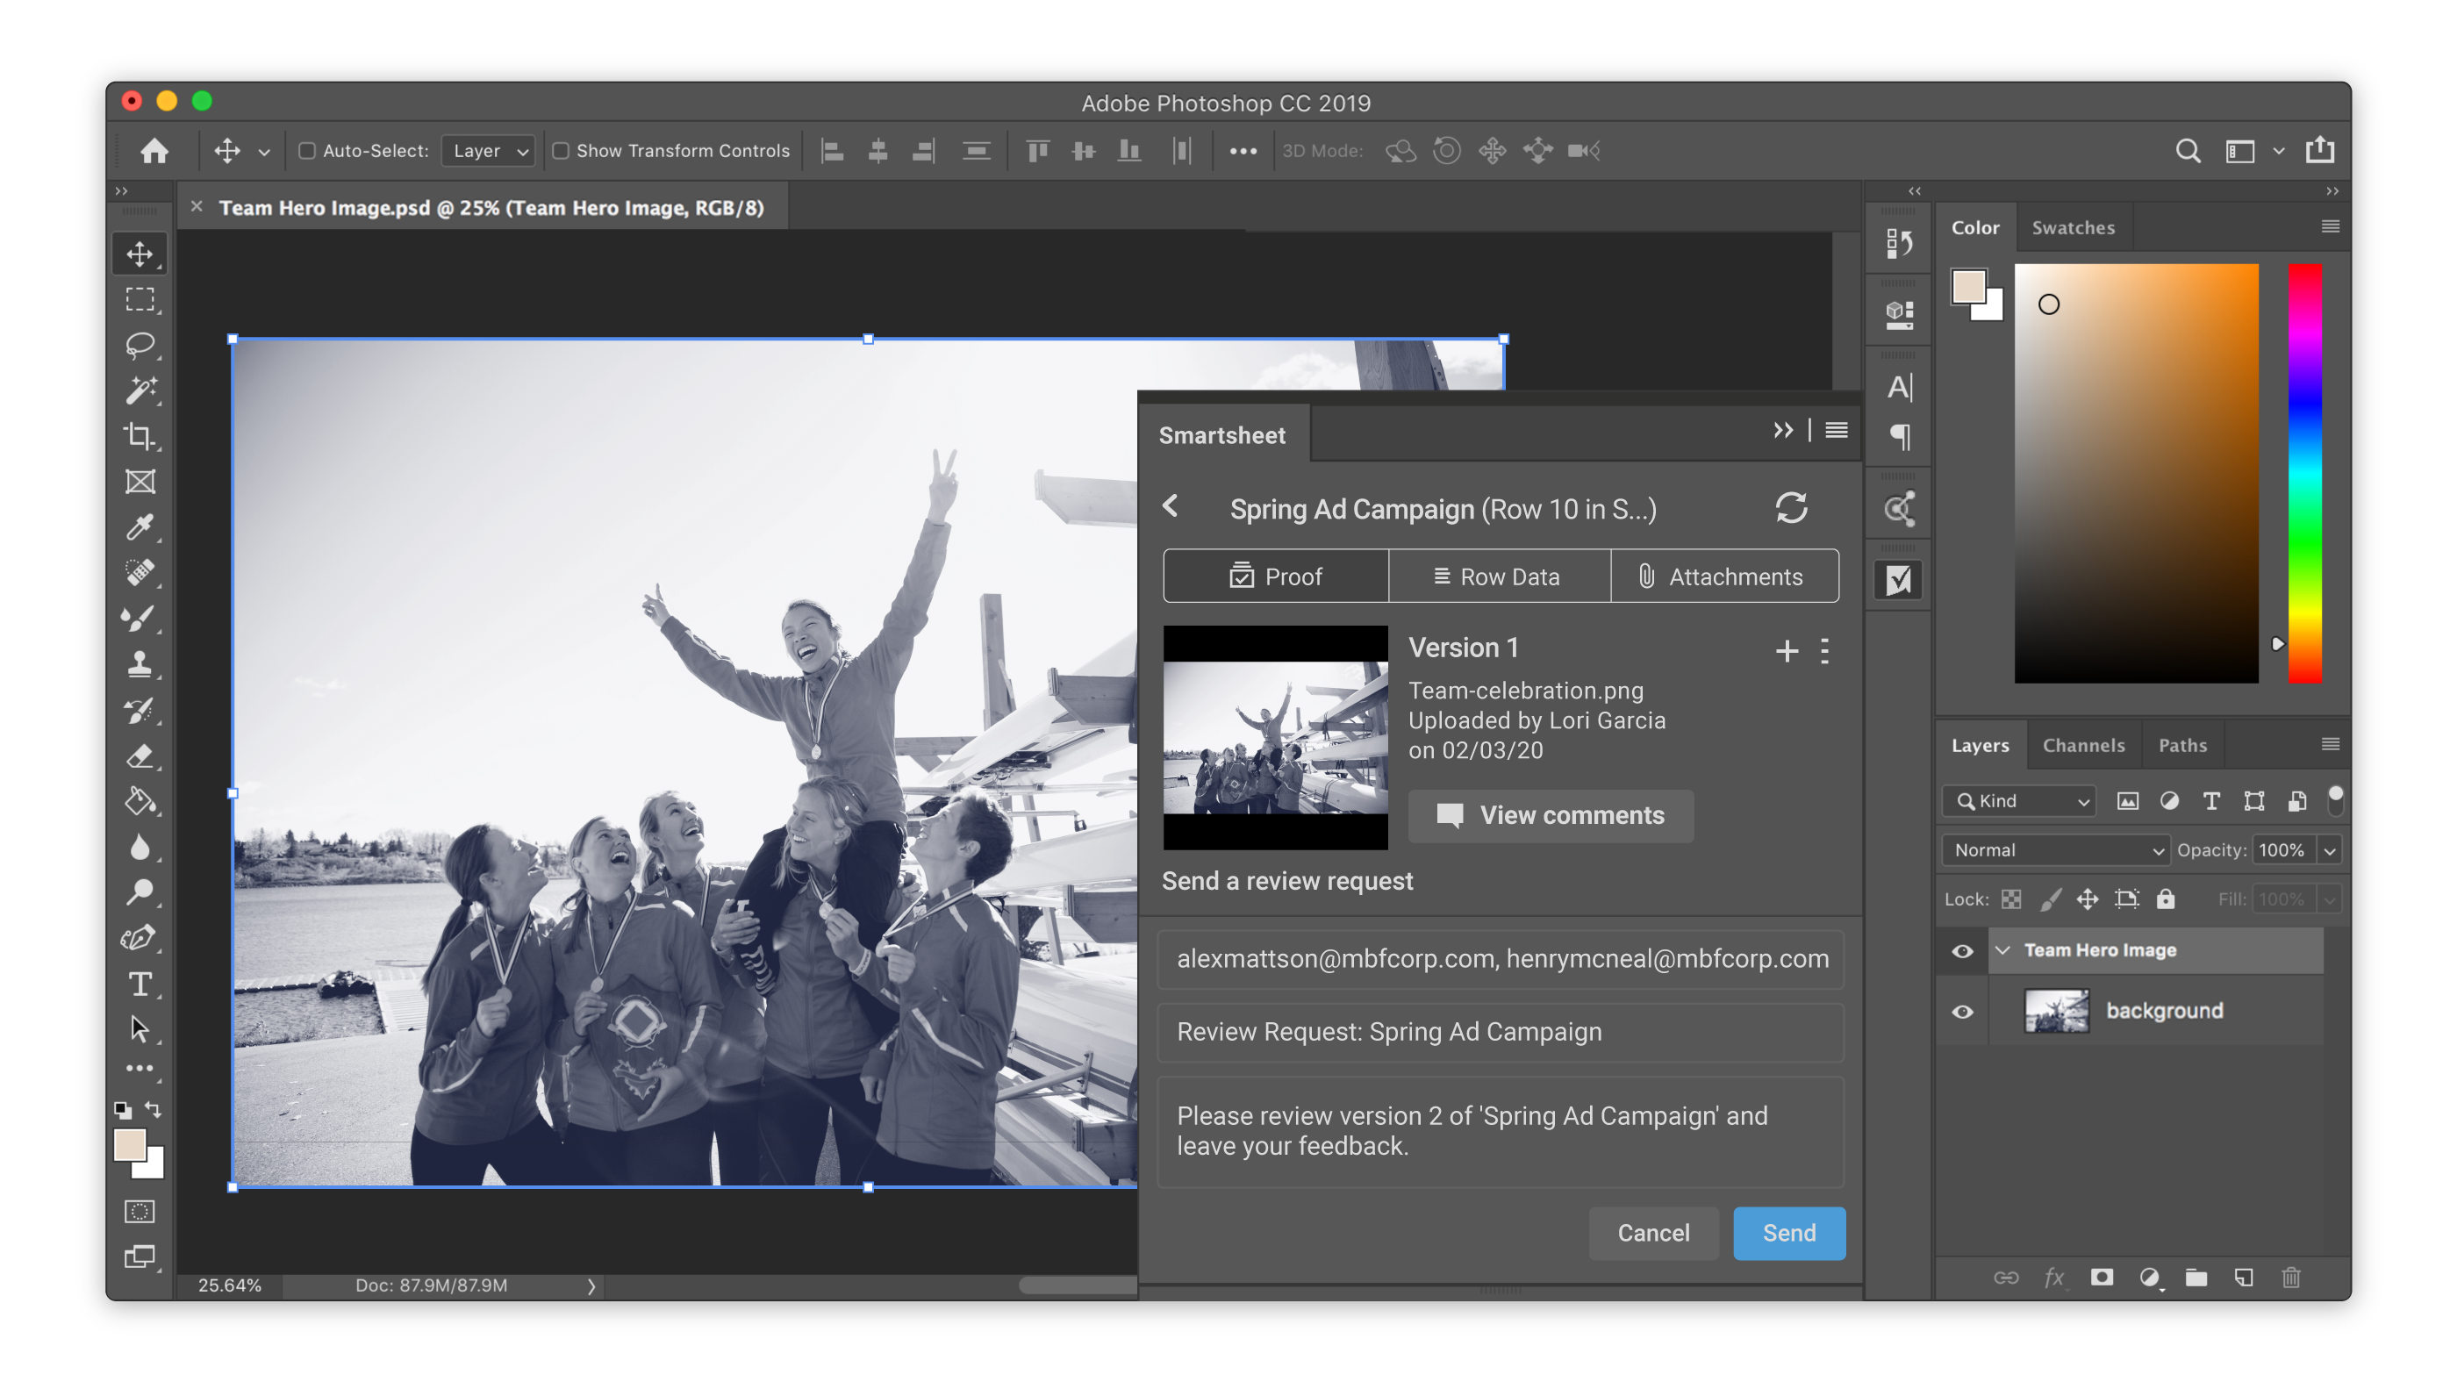Add new version with plus icon
Image resolution: width=2457 pixels, height=1382 pixels.
coord(1787,650)
